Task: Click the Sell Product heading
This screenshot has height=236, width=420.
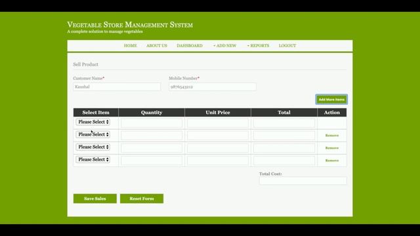Action: (86, 64)
